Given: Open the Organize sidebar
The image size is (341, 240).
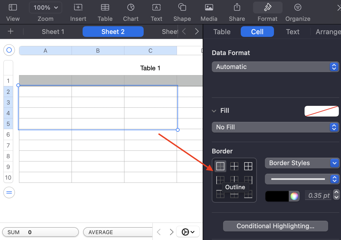Looking at the screenshot, I should tap(298, 7).
